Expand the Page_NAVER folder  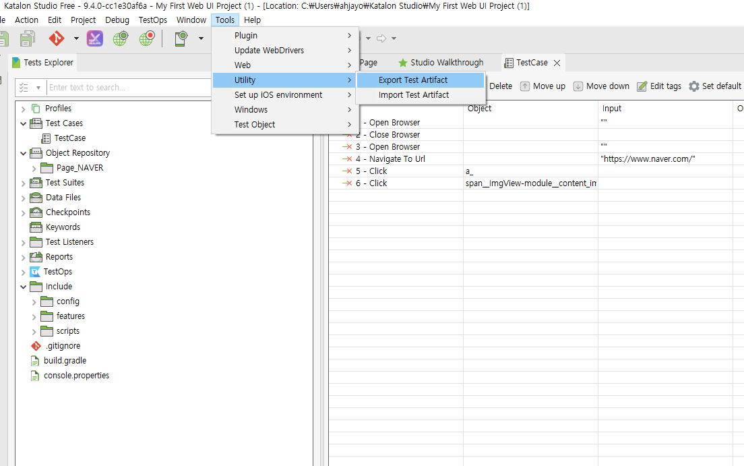tap(34, 168)
